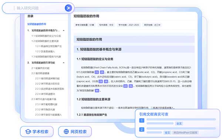The width and height of the screenshot is (222, 140).
Task: Click the 网页检索: 近三年 tag
Action: [x=152, y=25]
